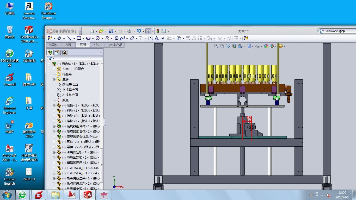Expand the 注解 folder node

[54, 79]
